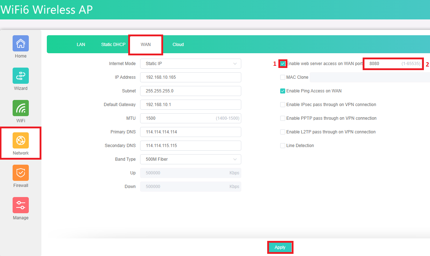This screenshot has height=256, width=430.
Task: Switch to the LAN tab
Action: point(81,45)
